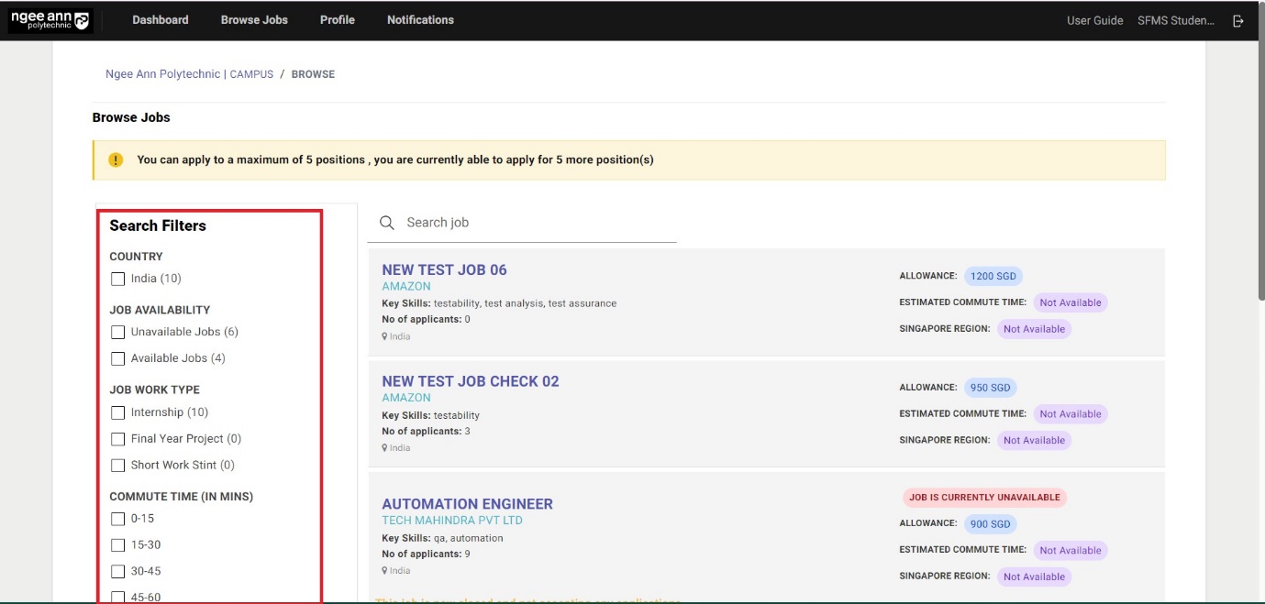Check the Short Work Stint option

pos(117,466)
